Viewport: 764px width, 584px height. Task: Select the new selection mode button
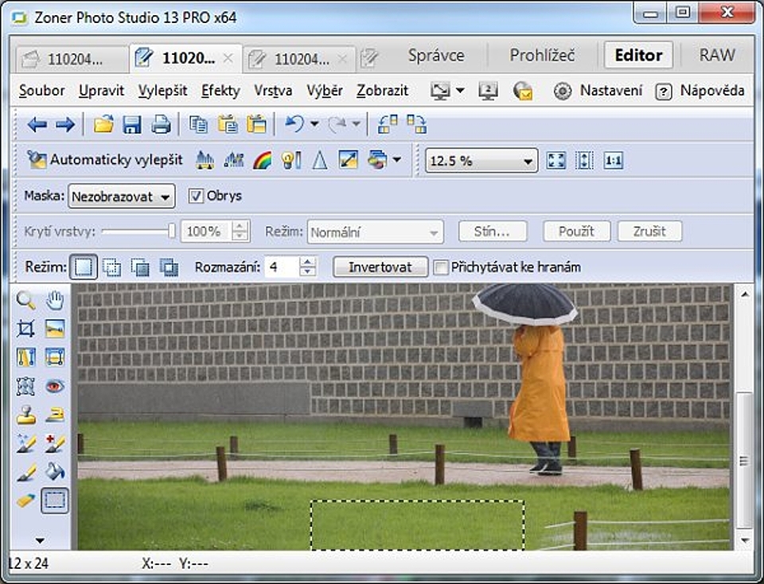(x=84, y=267)
